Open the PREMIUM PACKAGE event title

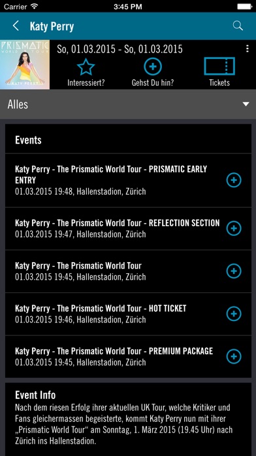tap(114, 351)
